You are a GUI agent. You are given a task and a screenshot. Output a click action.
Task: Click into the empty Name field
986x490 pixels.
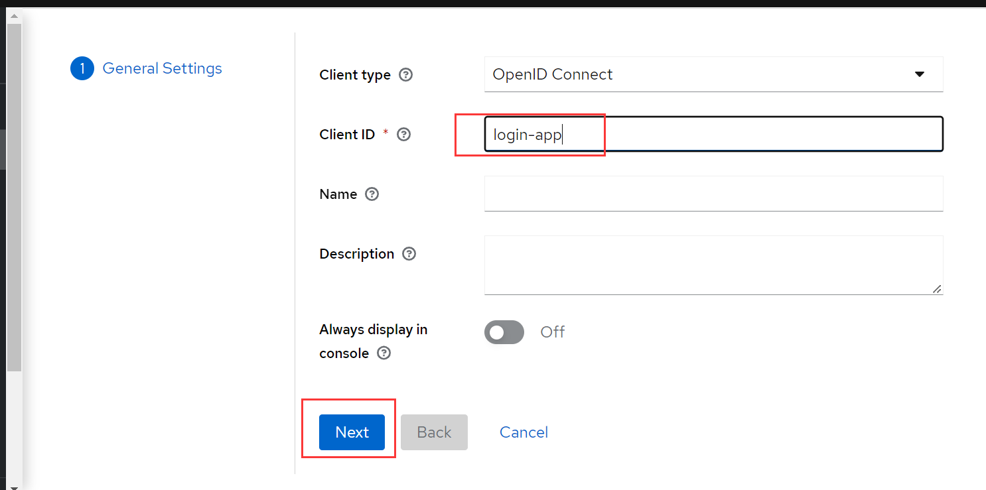(714, 194)
